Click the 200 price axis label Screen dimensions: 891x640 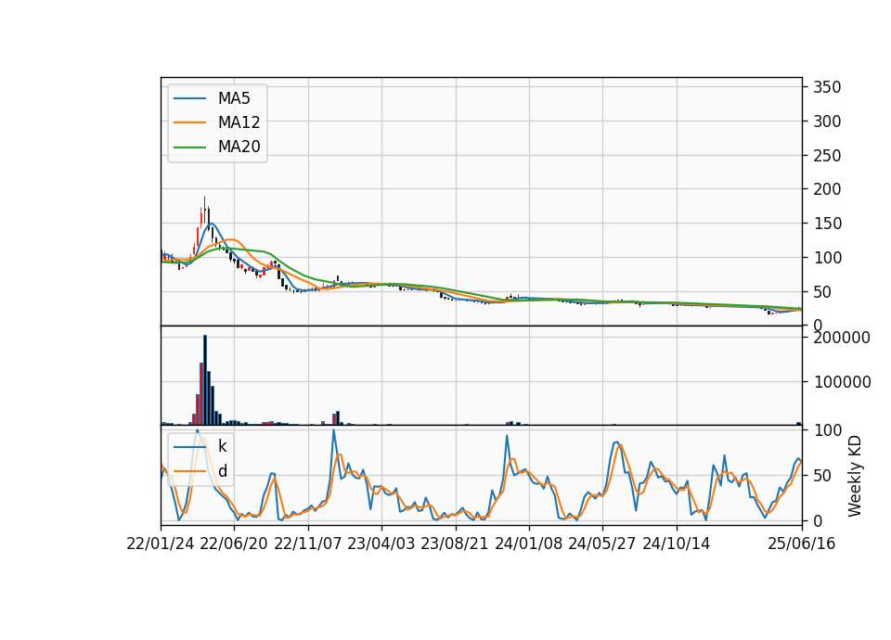coord(827,189)
